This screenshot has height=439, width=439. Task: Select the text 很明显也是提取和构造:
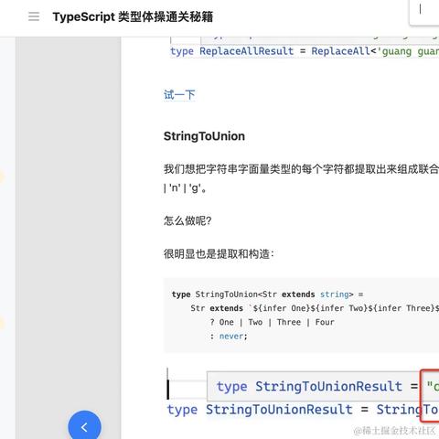point(219,253)
